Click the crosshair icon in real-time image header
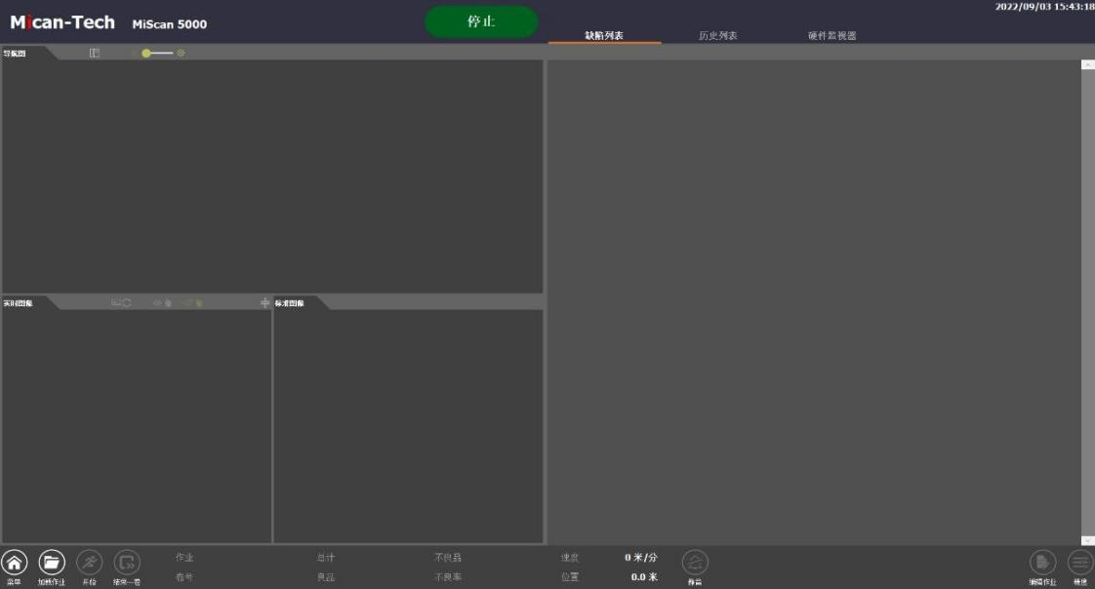This screenshot has width=1095, height=589. [x=264, y=303]
